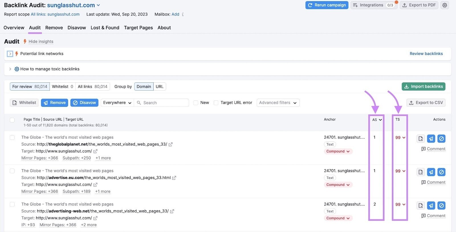Open target URL icon in advertising-web.net row

(x=95, y=218)
